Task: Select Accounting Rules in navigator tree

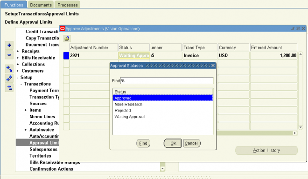Action: [x=44, y=123]
